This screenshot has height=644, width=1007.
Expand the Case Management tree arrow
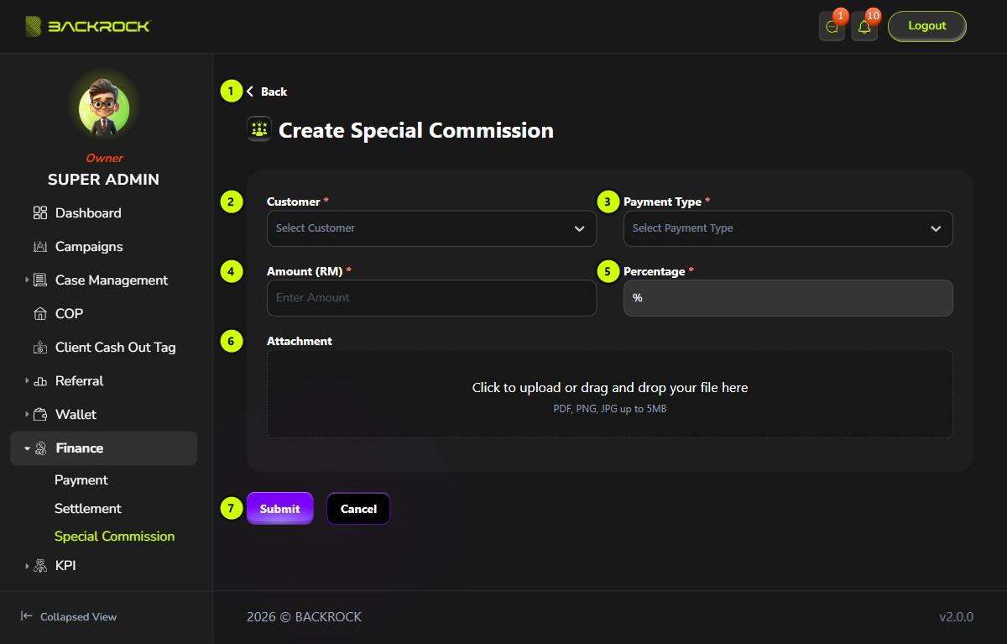(x=27, y=280)
